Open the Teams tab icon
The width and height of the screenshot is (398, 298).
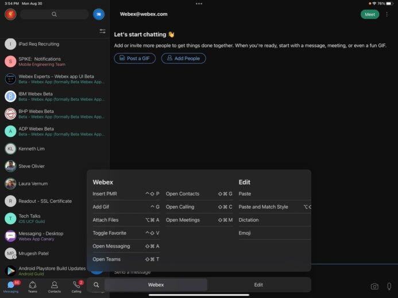(33, 285)
